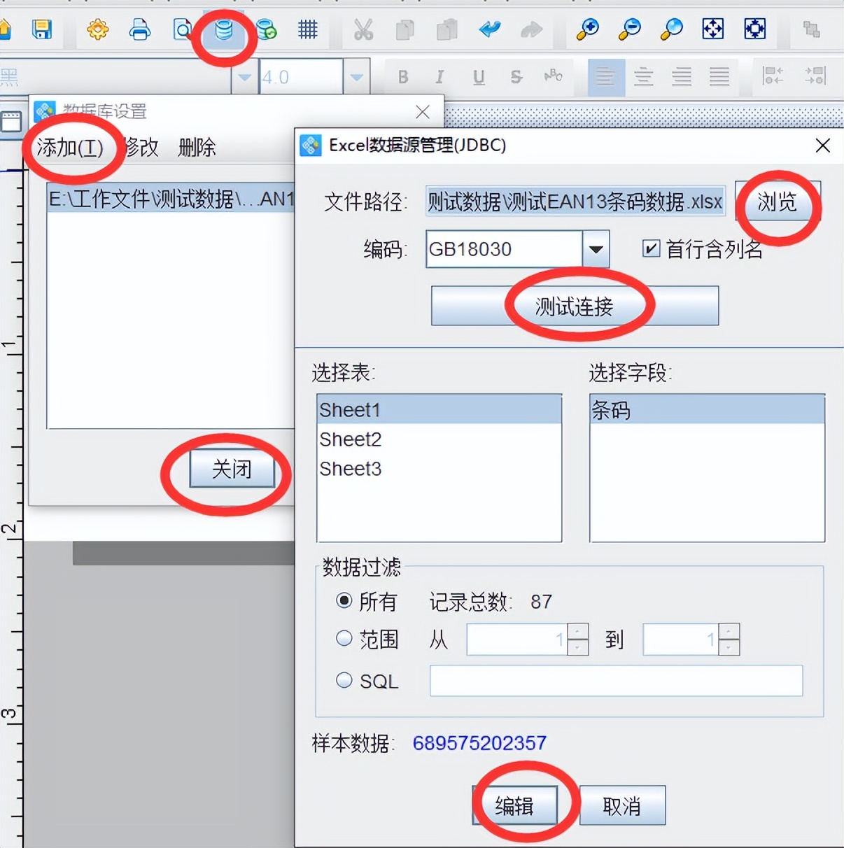Apply underline formatting with the U icon

point(479,77)
